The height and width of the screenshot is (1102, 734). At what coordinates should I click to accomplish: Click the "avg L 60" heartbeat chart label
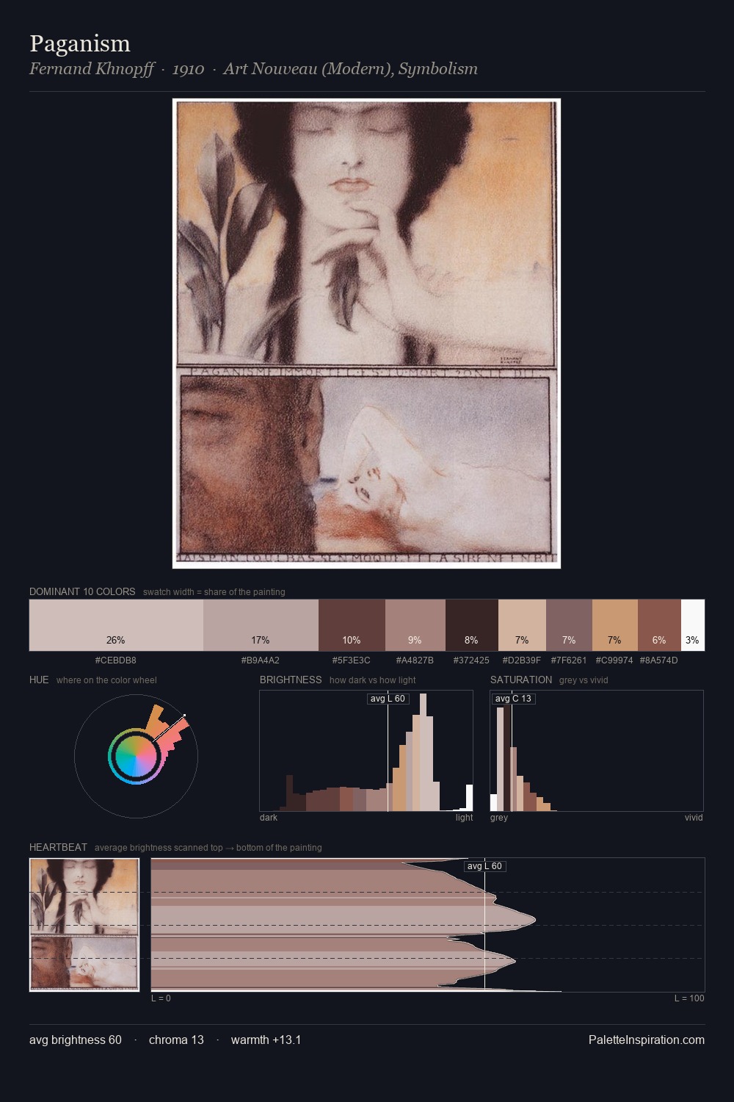[484, 866]
